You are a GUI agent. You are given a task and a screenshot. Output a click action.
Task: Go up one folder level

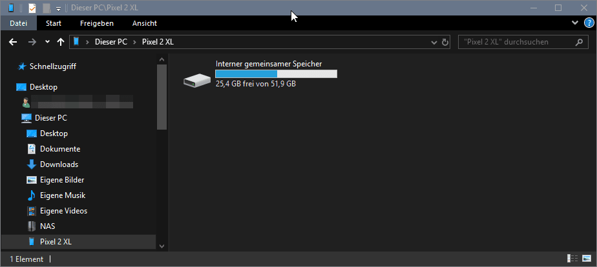pos(61,42)
